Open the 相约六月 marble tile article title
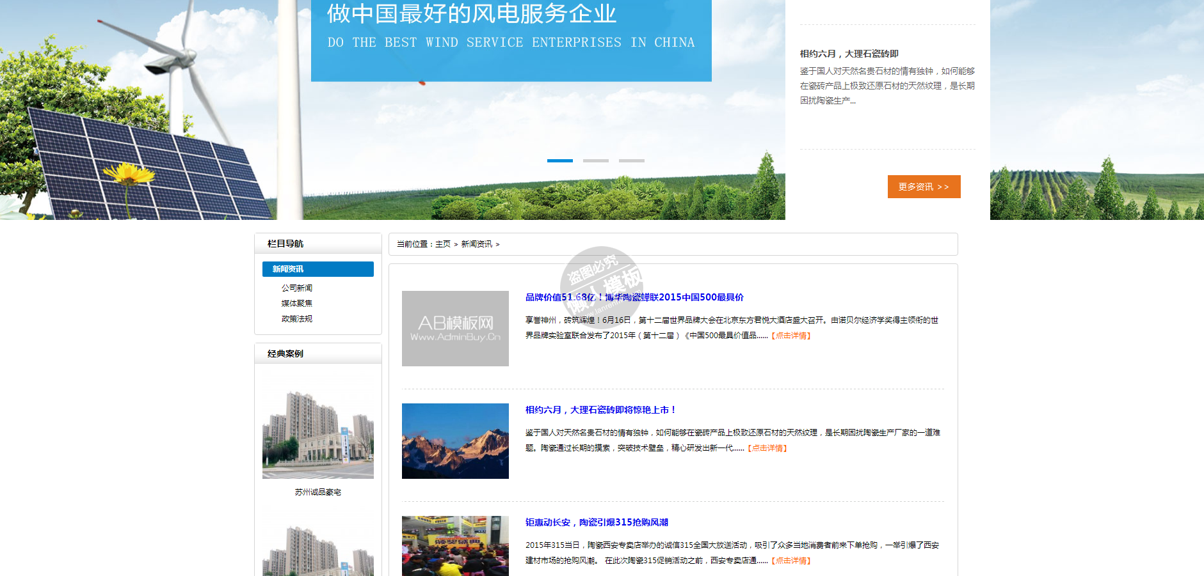The width and height of the screenshot is (1204, 576). pos(600,410)
